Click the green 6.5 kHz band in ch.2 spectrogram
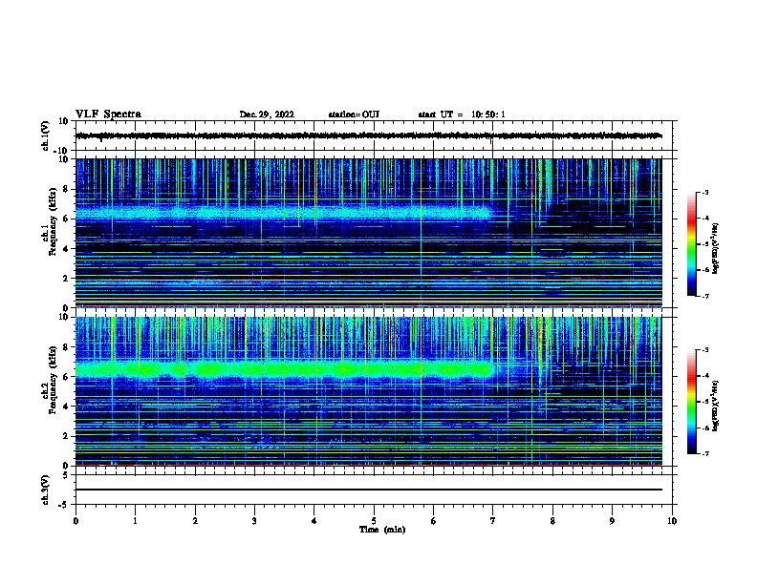The width and height of the screenshot is (757, 584). coord(284,369)
